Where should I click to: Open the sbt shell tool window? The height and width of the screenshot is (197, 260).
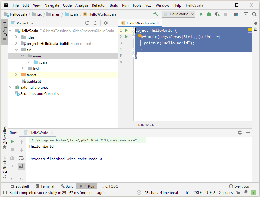20,186
